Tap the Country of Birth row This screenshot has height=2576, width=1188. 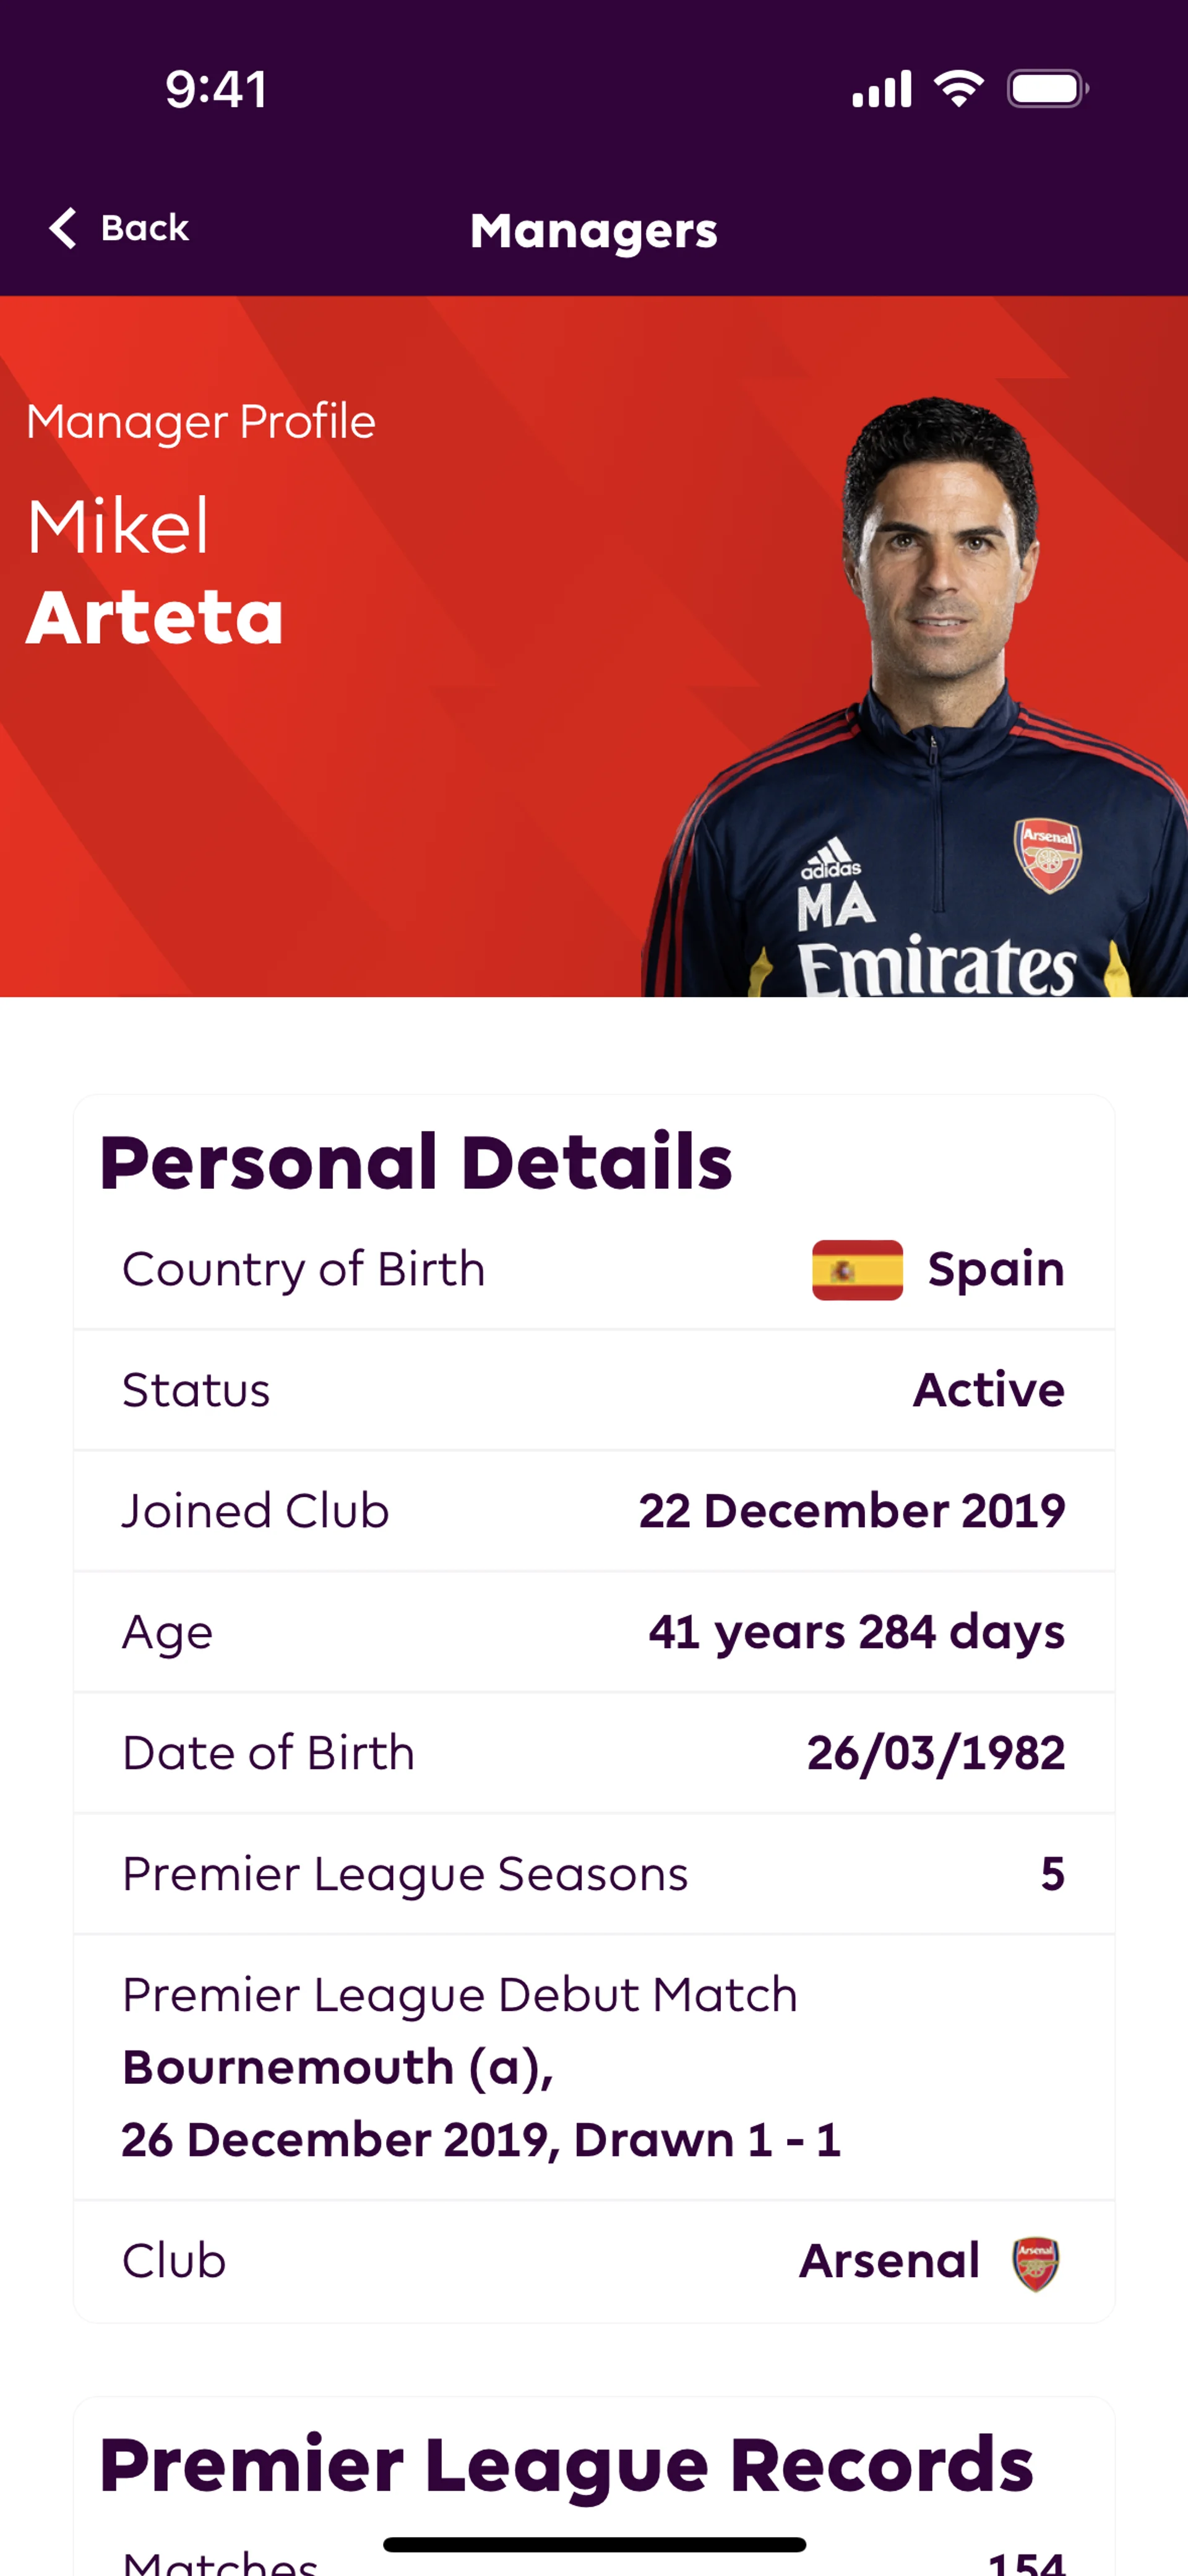point(594,1270)
